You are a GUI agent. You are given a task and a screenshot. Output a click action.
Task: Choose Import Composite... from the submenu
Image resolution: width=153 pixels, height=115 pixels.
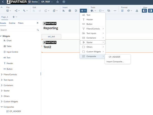[115, 62]
